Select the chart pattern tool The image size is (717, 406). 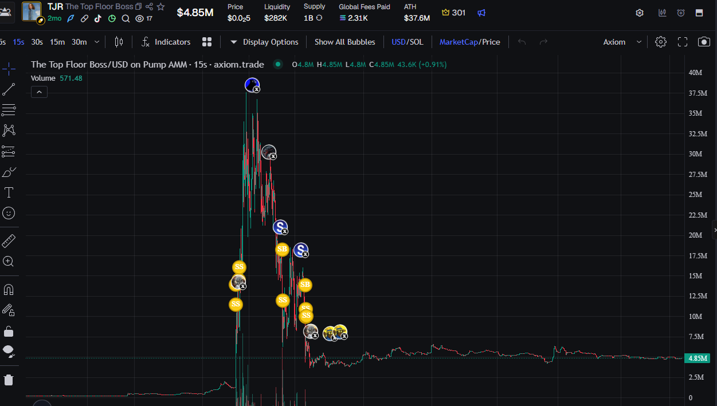click(9, 131)
